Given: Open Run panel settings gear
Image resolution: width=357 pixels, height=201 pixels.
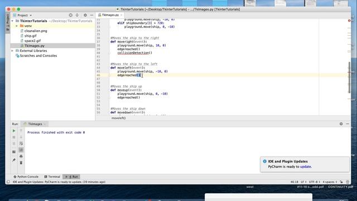Looking at the screenshot, I should (x=341, y=124).
